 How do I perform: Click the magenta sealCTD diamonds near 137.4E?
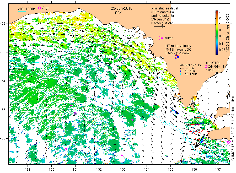[229, 142]
